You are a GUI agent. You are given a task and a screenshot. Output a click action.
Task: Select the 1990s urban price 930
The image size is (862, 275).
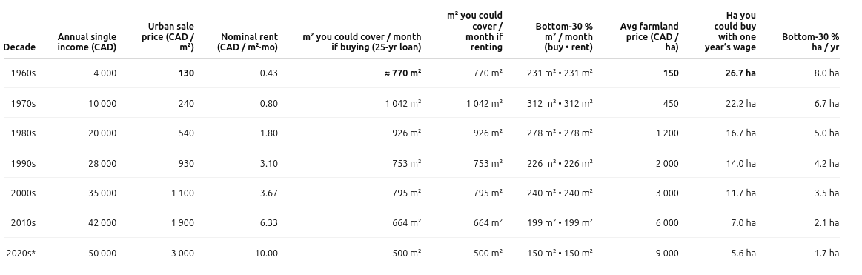(x=186, y=163)
